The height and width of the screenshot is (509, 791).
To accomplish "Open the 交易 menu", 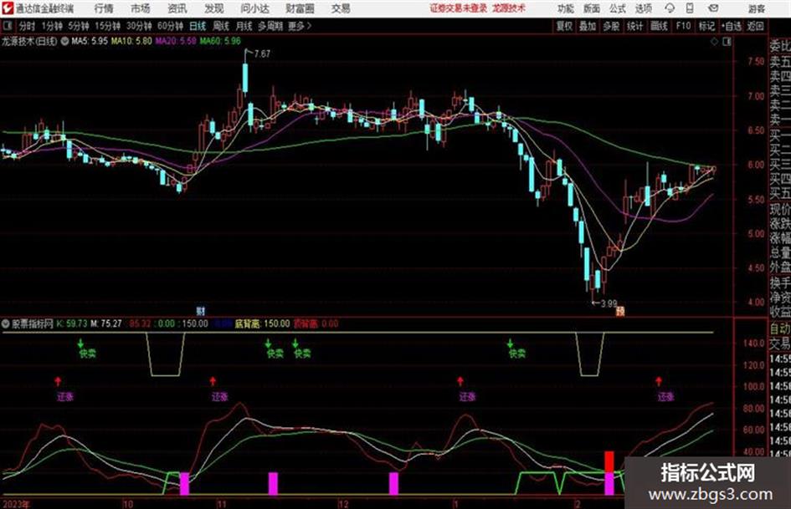I will tap(341, 8).
